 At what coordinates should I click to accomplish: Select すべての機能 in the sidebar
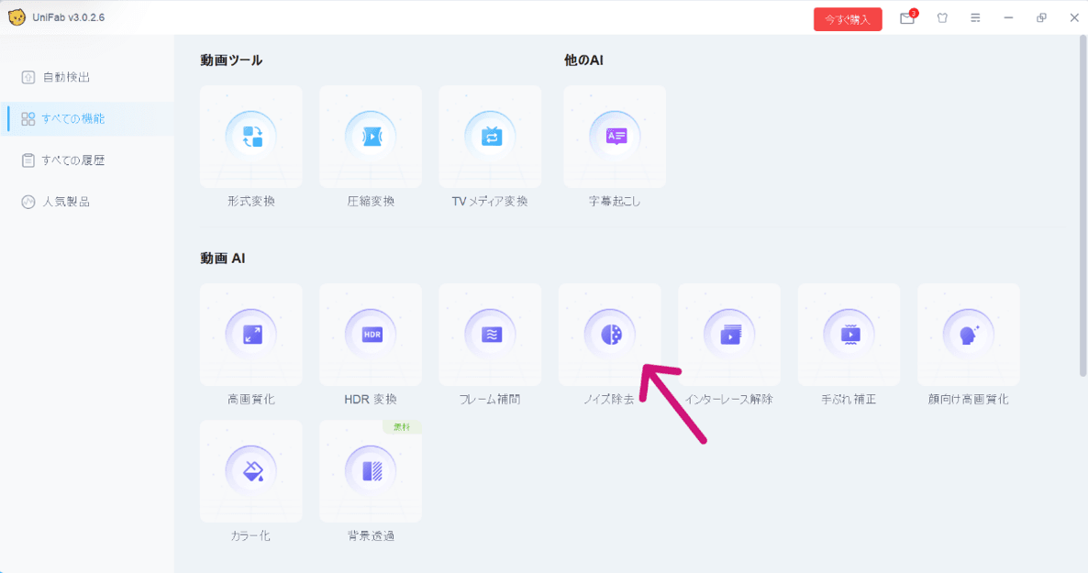(72, 119)
